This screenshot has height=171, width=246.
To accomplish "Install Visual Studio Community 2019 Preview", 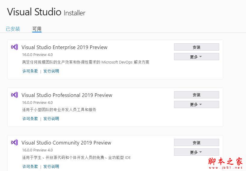I will [196, 143].
